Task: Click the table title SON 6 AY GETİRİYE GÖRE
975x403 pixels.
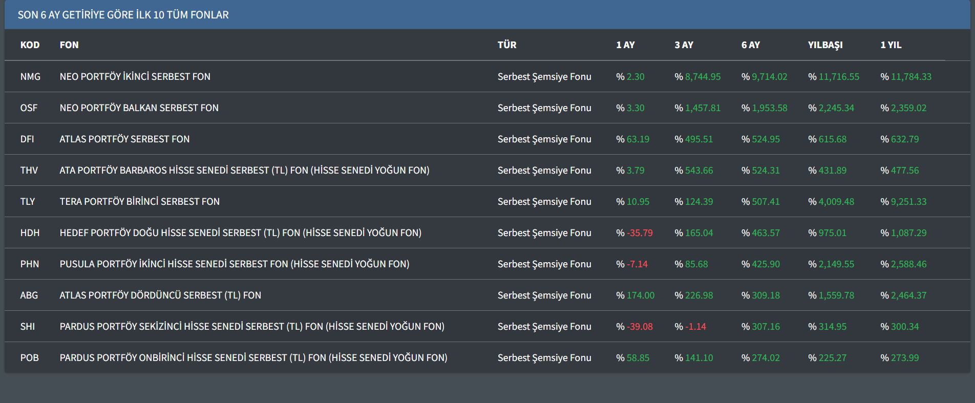Action: click(x=123, y=15)
